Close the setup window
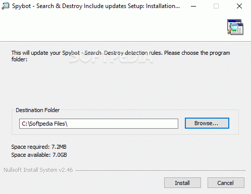 239,6
